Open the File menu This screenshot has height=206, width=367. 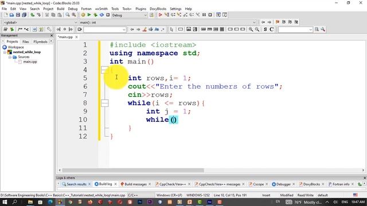point(4,9)
